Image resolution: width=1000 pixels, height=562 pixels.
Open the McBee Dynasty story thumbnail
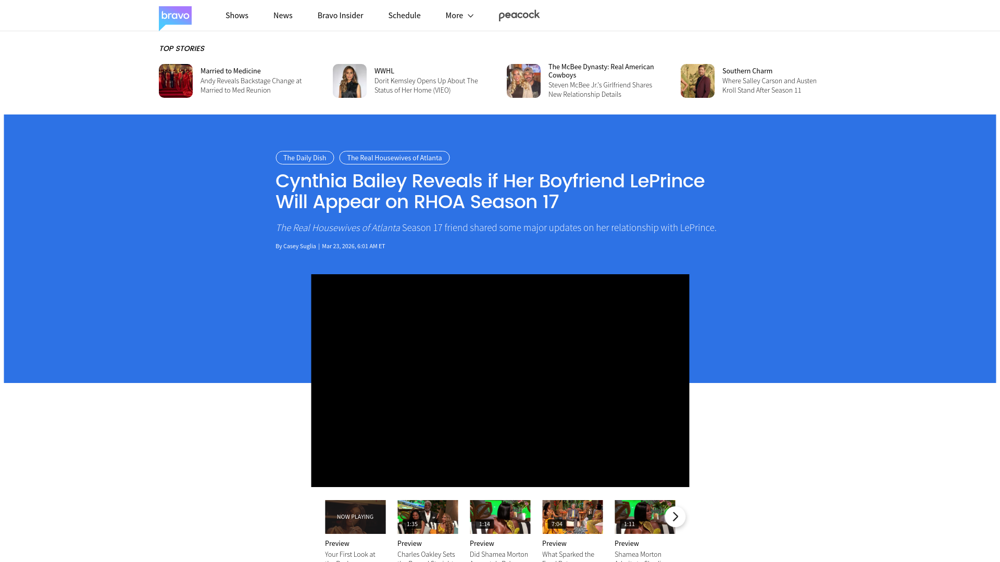(x=523, y=81)
